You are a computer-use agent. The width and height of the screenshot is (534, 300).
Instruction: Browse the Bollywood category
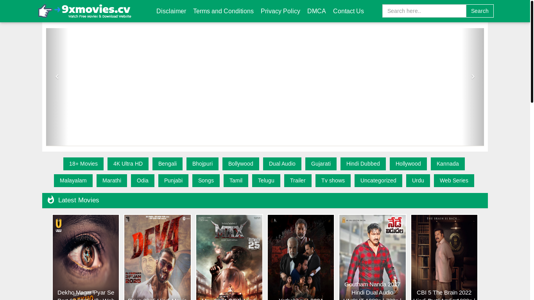[x=240, y=164]
